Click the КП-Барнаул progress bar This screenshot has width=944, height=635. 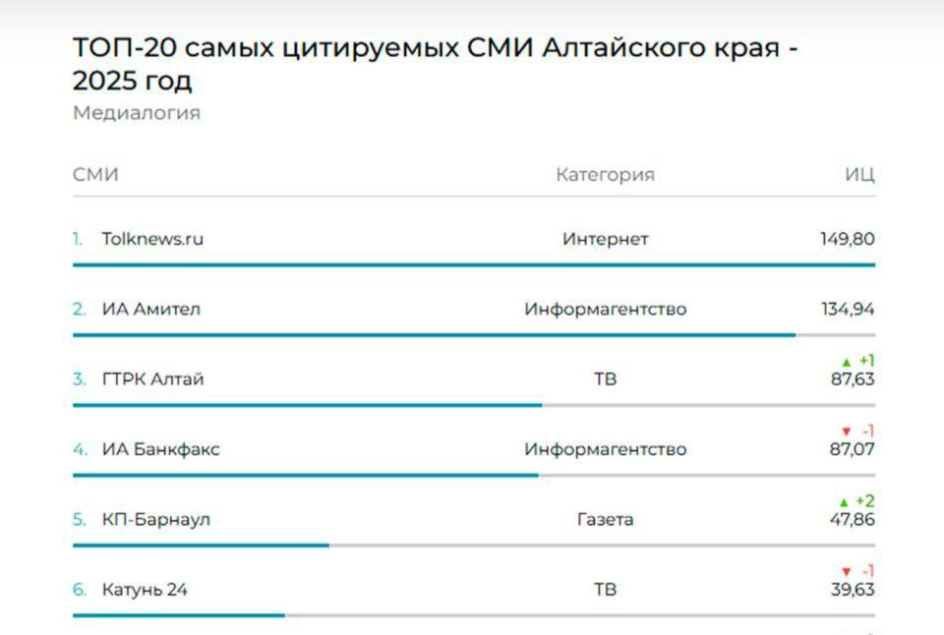click(x=201, y=546)
